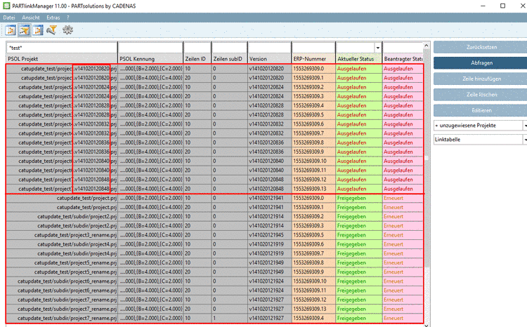Select ERP-Nummer 1553269309.9 in Ausgelaufen row

313,152
